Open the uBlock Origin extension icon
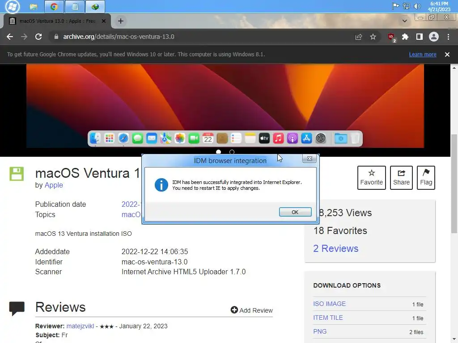Viewport: 458px width, 343px height. 391,37
